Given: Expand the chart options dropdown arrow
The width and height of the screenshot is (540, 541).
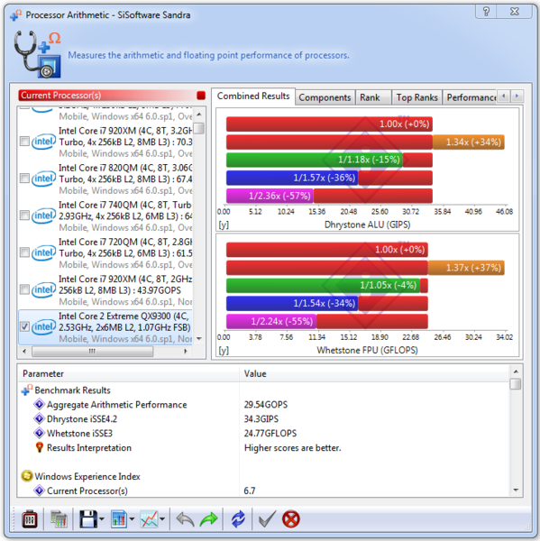Looking at the screenshot, I should (x=132, y=519).
